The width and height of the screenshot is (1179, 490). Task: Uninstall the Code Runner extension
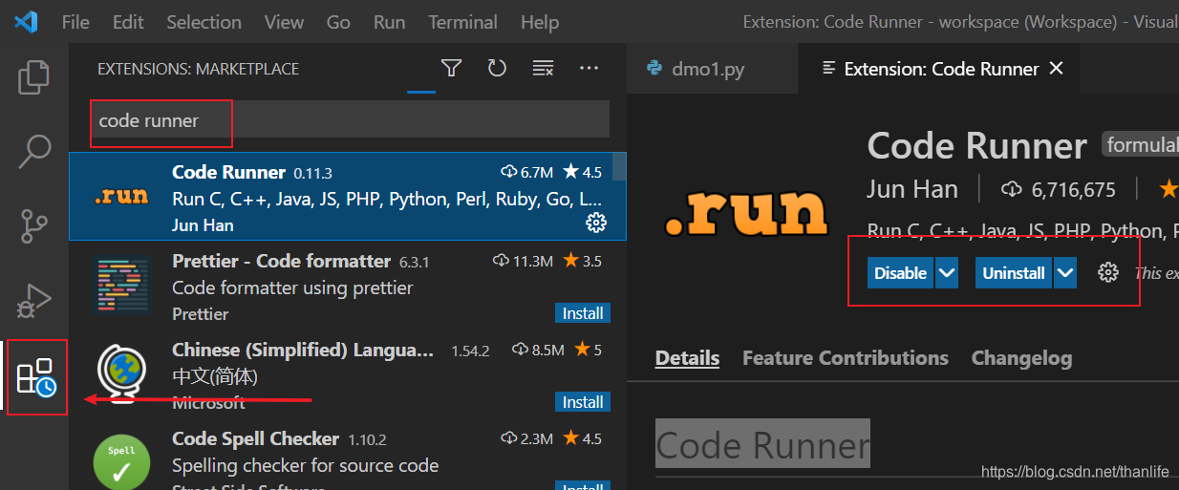[x=1014, y=272]
